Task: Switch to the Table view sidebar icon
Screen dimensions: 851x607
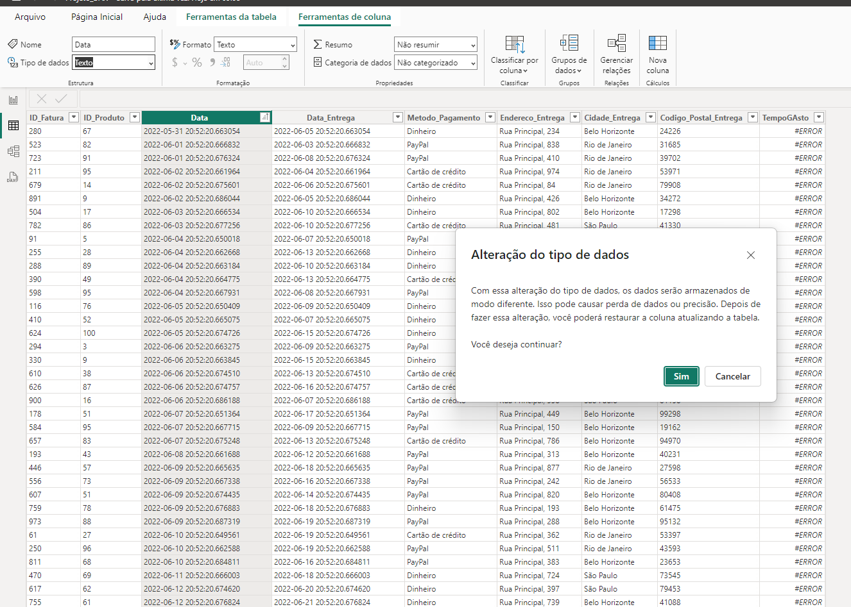Action: point(13,126)
